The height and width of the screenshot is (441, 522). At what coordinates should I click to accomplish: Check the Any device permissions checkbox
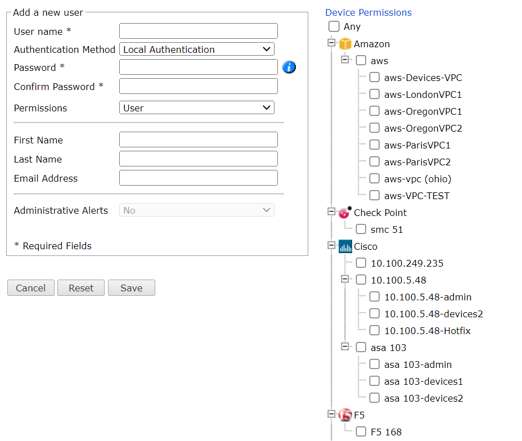pos(334,26)
